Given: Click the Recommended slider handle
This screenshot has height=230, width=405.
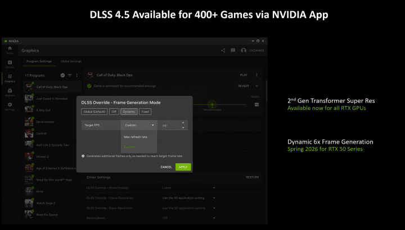Looking at the screenshot, I should click(x=212, y=104).
